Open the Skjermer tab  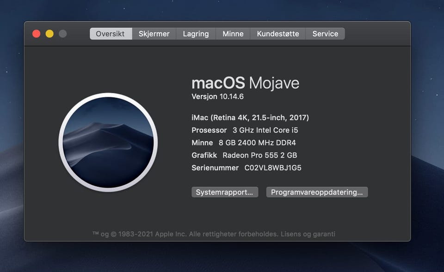154,34
